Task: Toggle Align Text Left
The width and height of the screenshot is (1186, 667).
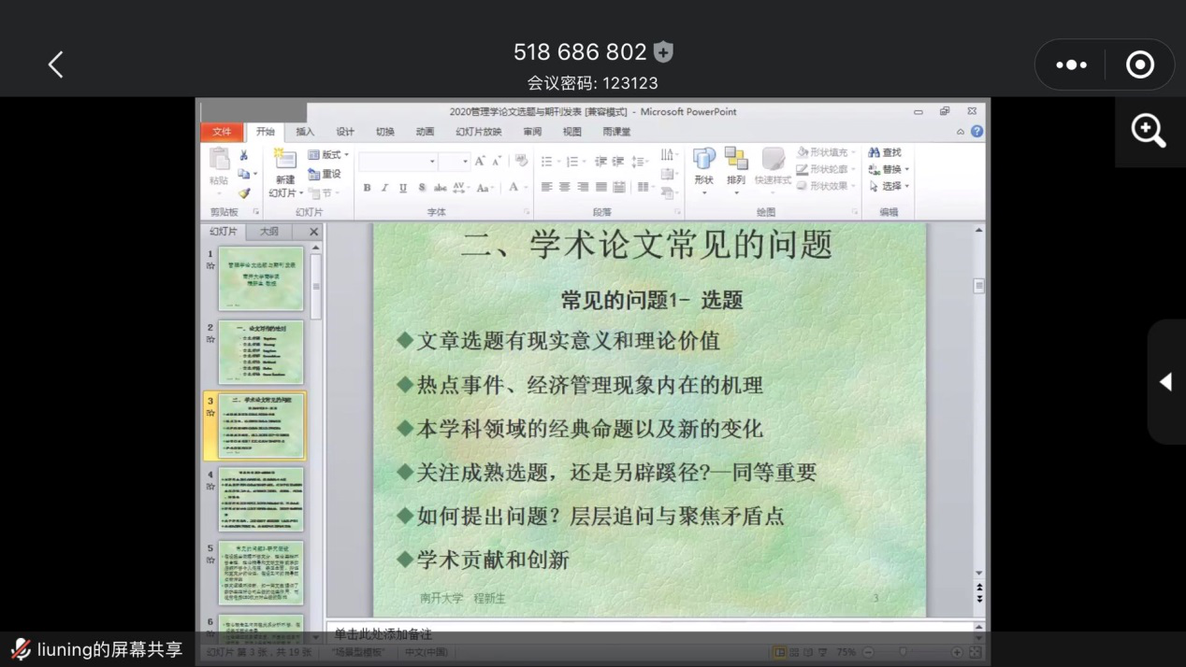Action: (546, 188)
